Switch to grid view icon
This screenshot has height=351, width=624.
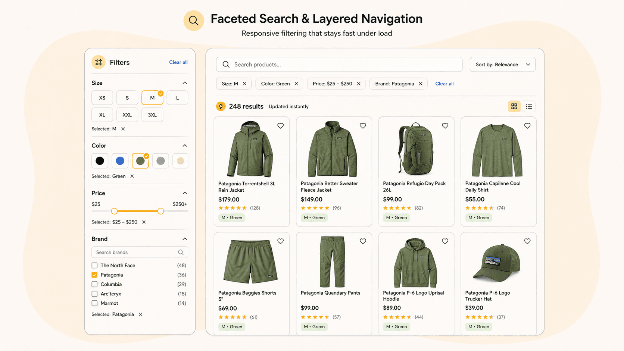(x=514, y=106)
